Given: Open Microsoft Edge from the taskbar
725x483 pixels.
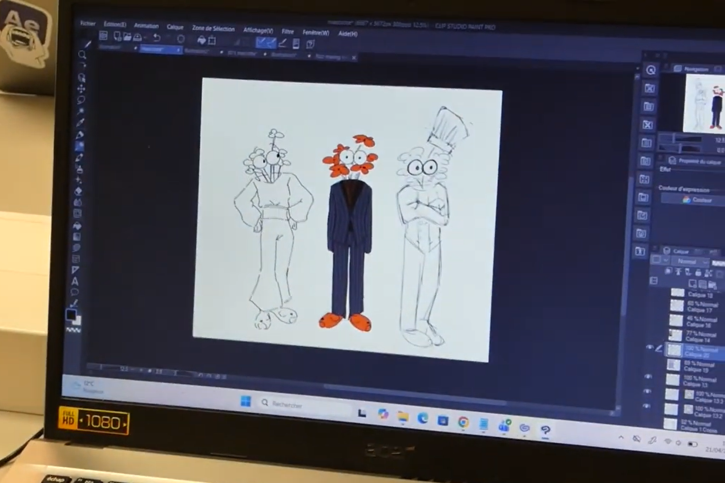Looking at the screenshot, I should coord(422,418).
